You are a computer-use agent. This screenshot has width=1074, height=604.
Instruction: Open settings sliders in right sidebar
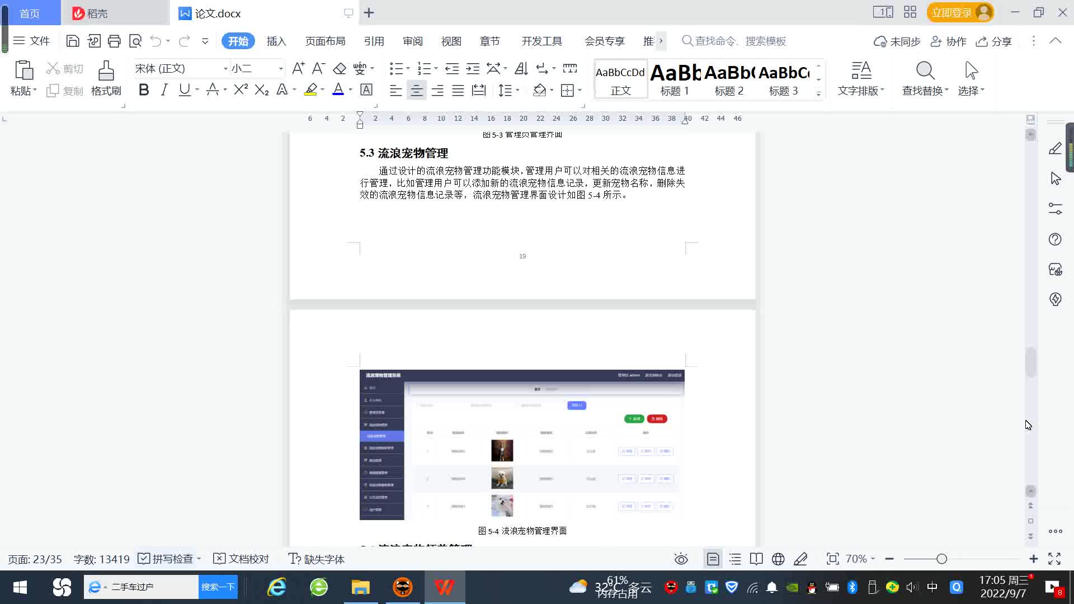coord(1055,209)
